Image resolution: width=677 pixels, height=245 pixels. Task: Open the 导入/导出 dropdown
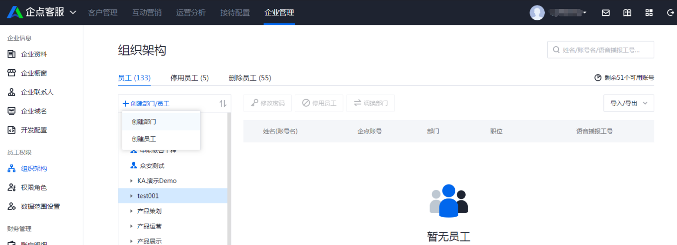tap(629, 103)
